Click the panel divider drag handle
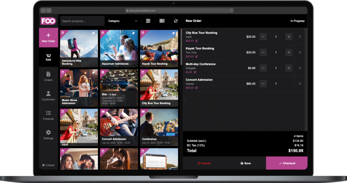The width and height of the screenshot is (347, 183). 184,99
